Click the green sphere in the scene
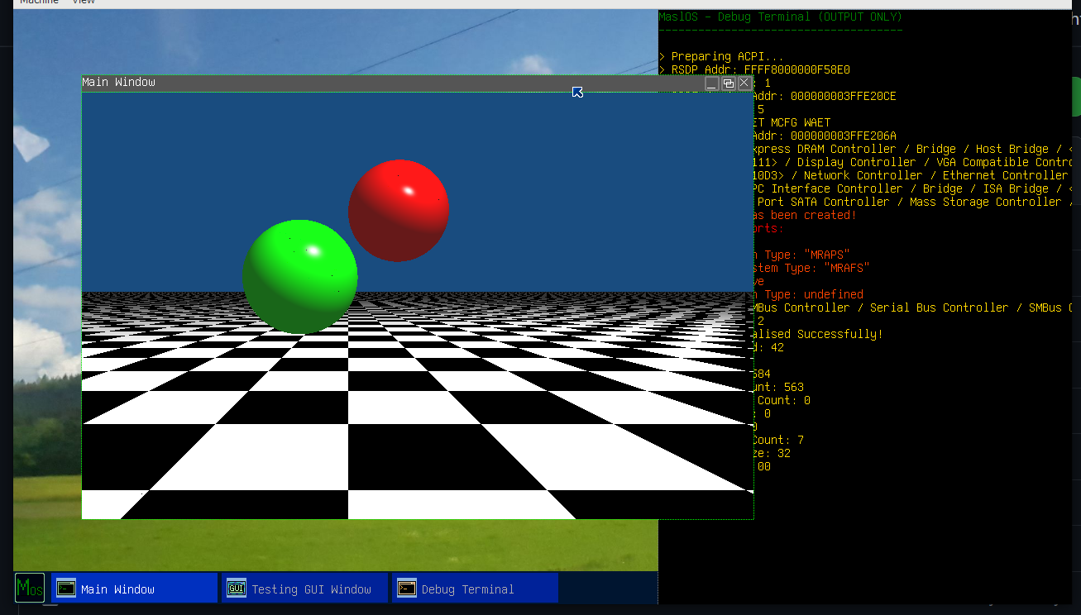1081x615 pixels. (300, 276)
